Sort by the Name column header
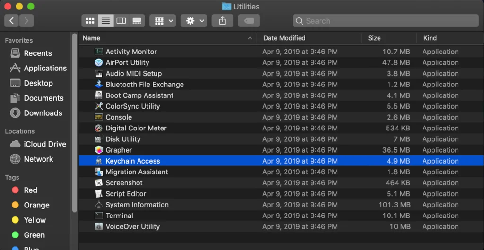The width and height of the screenshot is (484, 250). click(x=91, y=38)
